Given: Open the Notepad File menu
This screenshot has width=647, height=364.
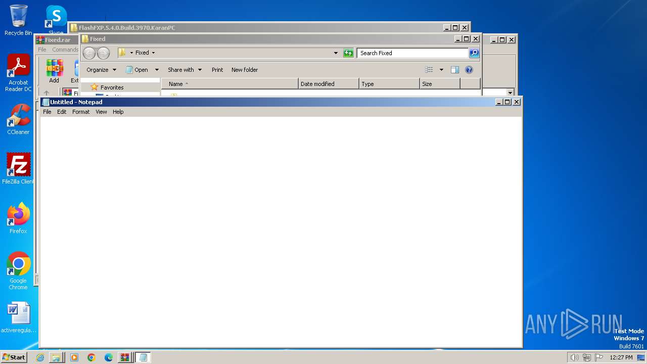Looking at the screenshot, I should click(47, 112).
